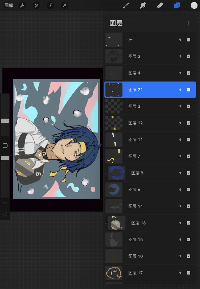
Task: Return to 图库 gallery
Action: click(9, 6)
